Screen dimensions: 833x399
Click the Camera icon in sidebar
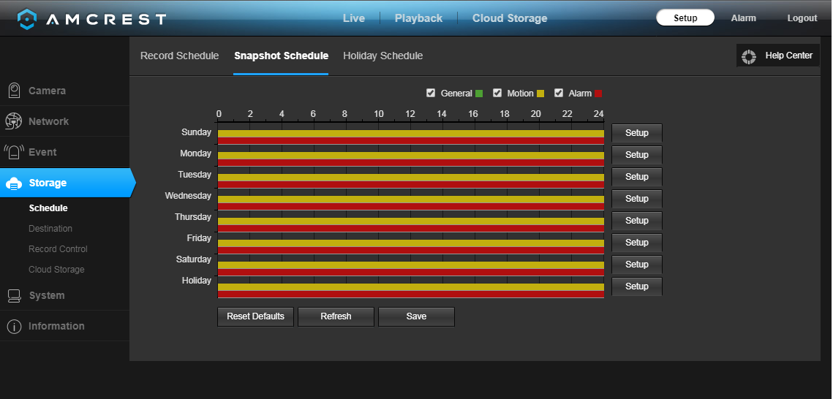point(14,91)
